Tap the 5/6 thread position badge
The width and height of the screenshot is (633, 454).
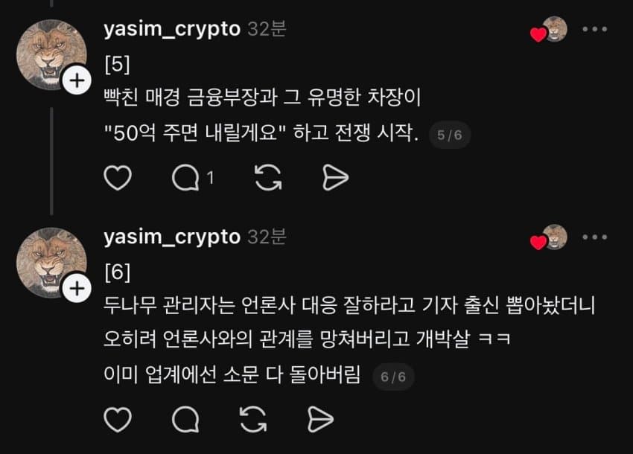coord(449,135)
